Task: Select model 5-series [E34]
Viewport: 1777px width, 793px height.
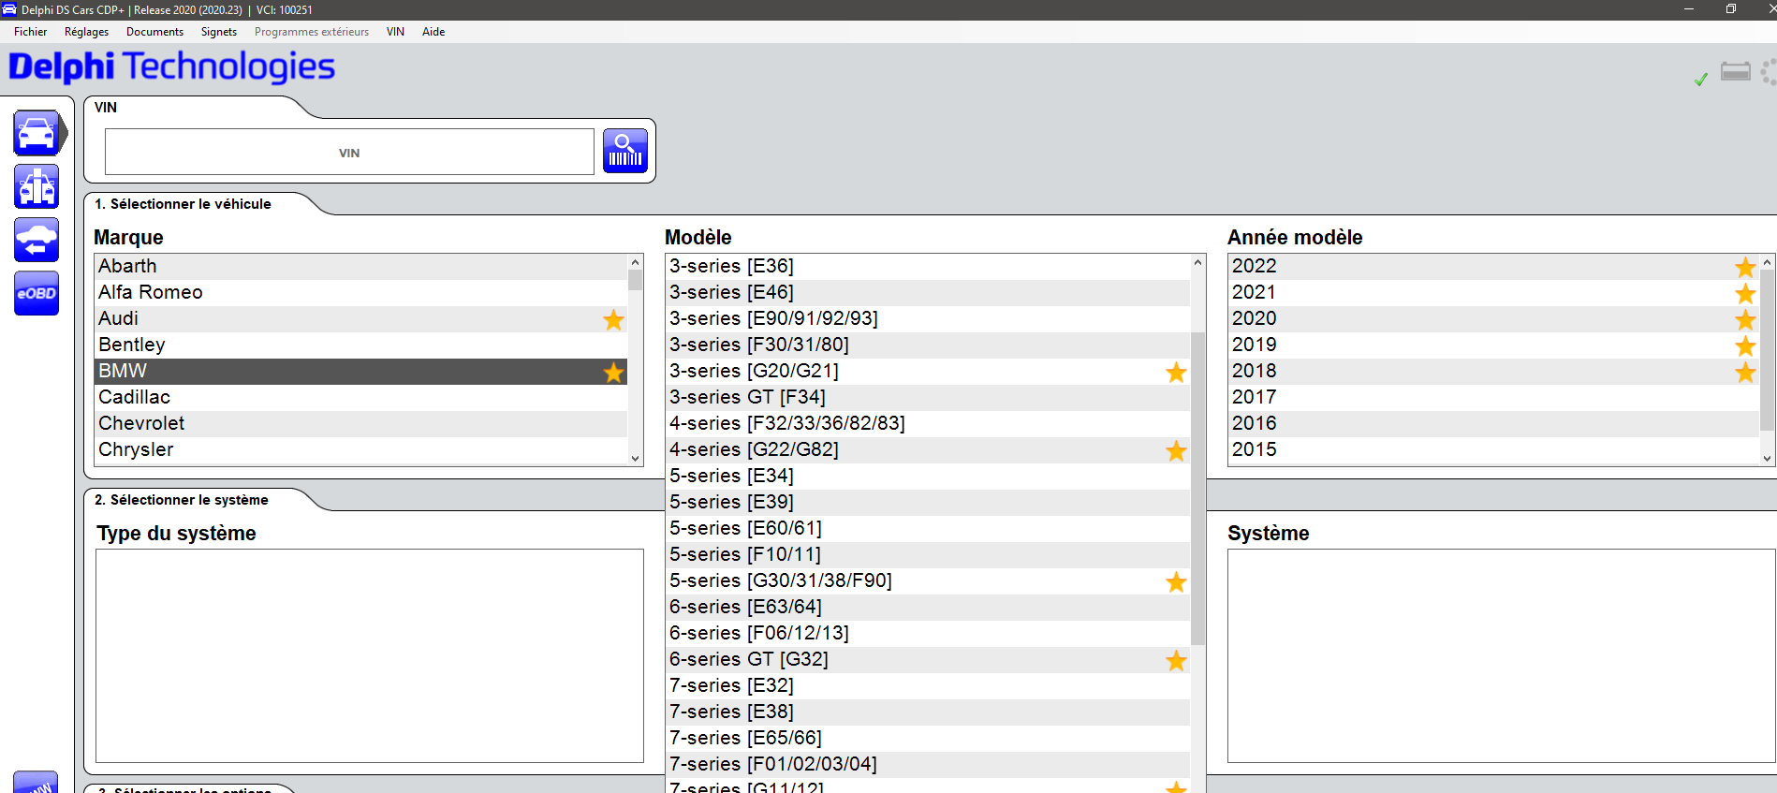Action: (x=928, y=476)
